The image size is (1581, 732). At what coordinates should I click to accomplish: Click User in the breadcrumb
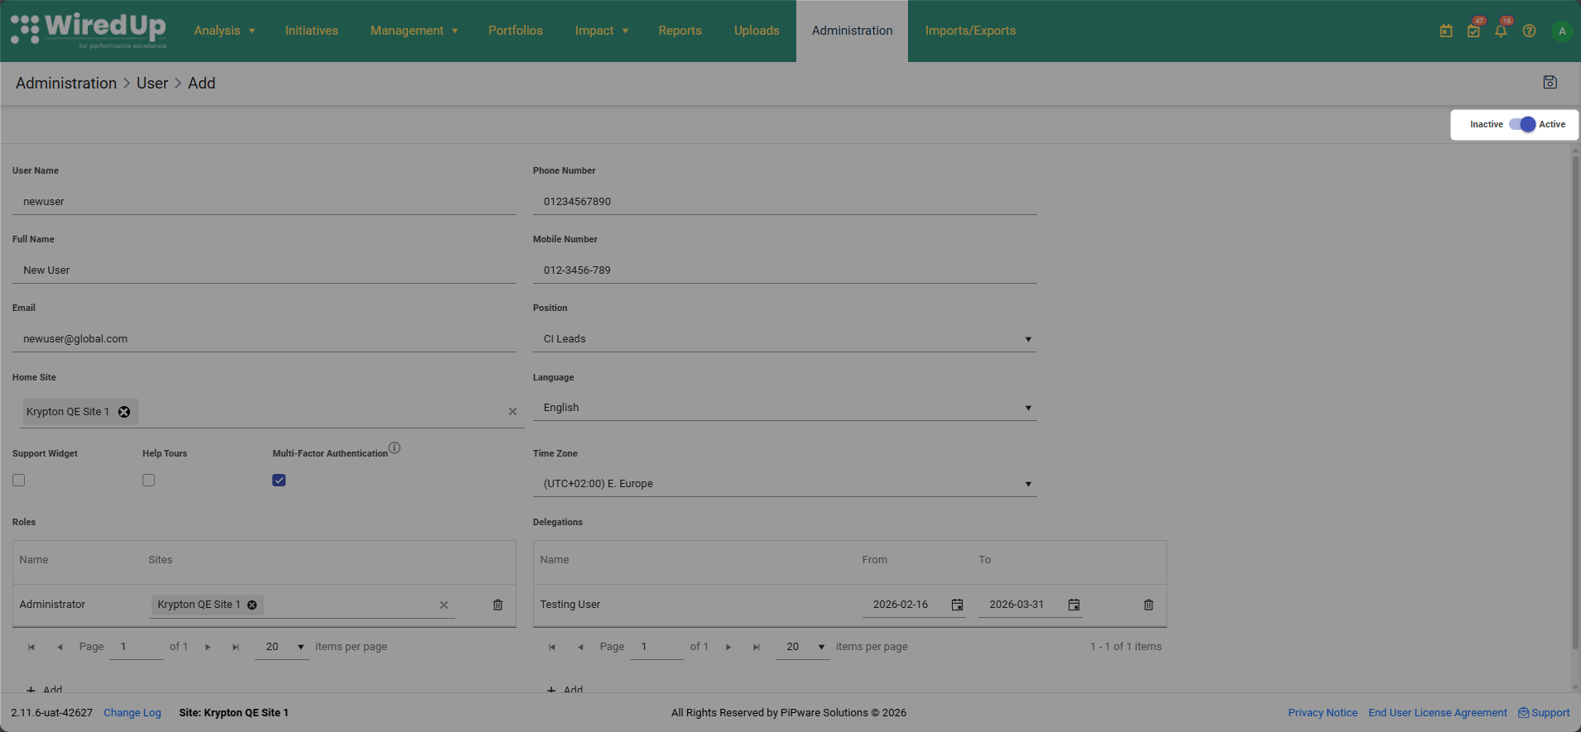(152, 84)
